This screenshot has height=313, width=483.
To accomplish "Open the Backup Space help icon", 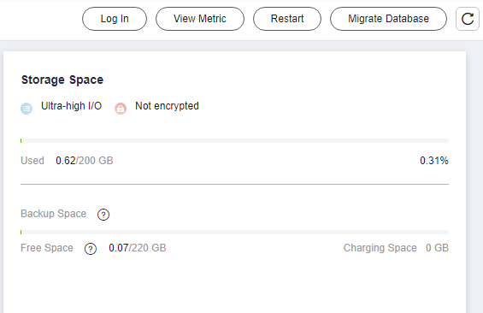I will (x=103, y=215).
